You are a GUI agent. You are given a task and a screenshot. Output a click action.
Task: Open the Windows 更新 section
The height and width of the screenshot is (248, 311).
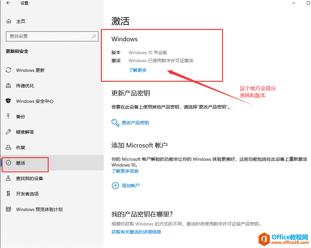click(x=30, y=70)
